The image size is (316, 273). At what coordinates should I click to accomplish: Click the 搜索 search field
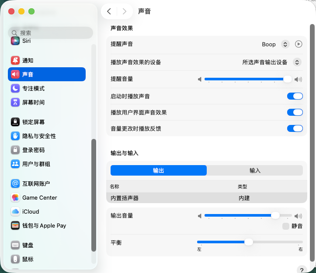click(50, 33)
